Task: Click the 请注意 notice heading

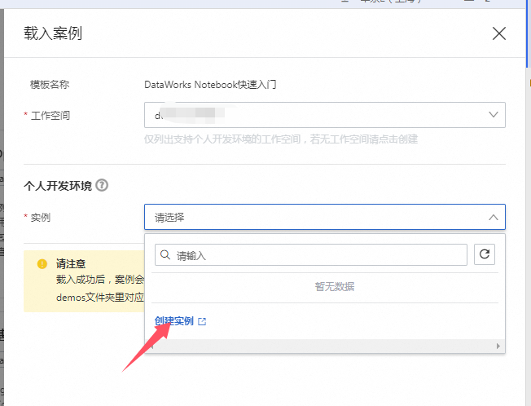Action: coord(71,263)
